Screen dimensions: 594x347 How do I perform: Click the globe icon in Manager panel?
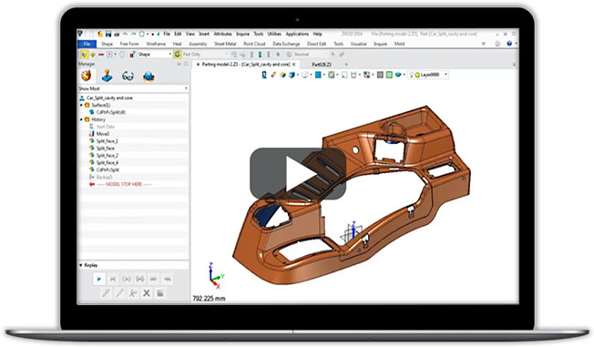tap(148, 77)
